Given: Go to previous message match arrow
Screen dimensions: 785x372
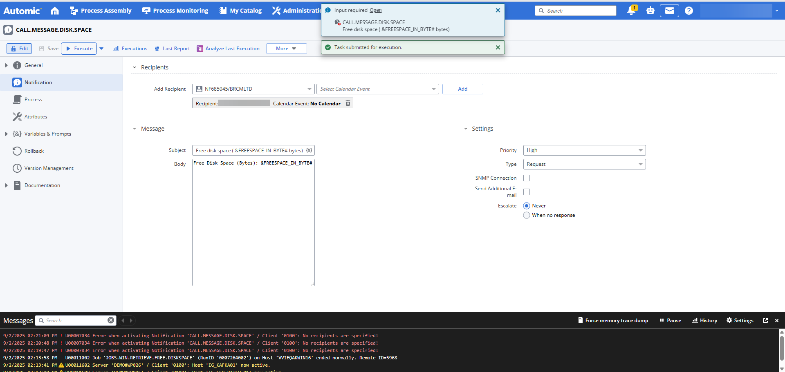Looking at the screenshot, I should pos(123,321).
